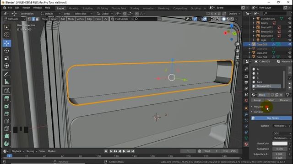
Task: Switch to Shading workspace tab
Action: (x=135, y=8)
